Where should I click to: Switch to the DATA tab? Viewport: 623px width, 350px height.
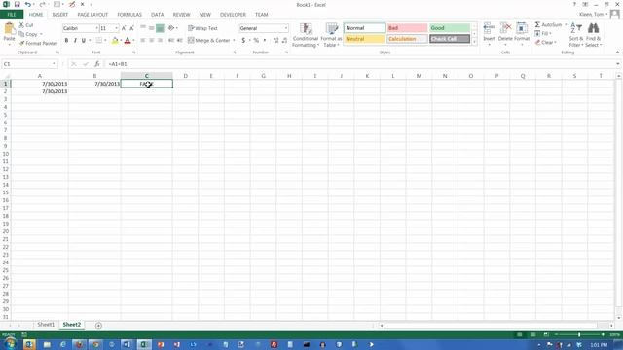click(x=158, y=15)
